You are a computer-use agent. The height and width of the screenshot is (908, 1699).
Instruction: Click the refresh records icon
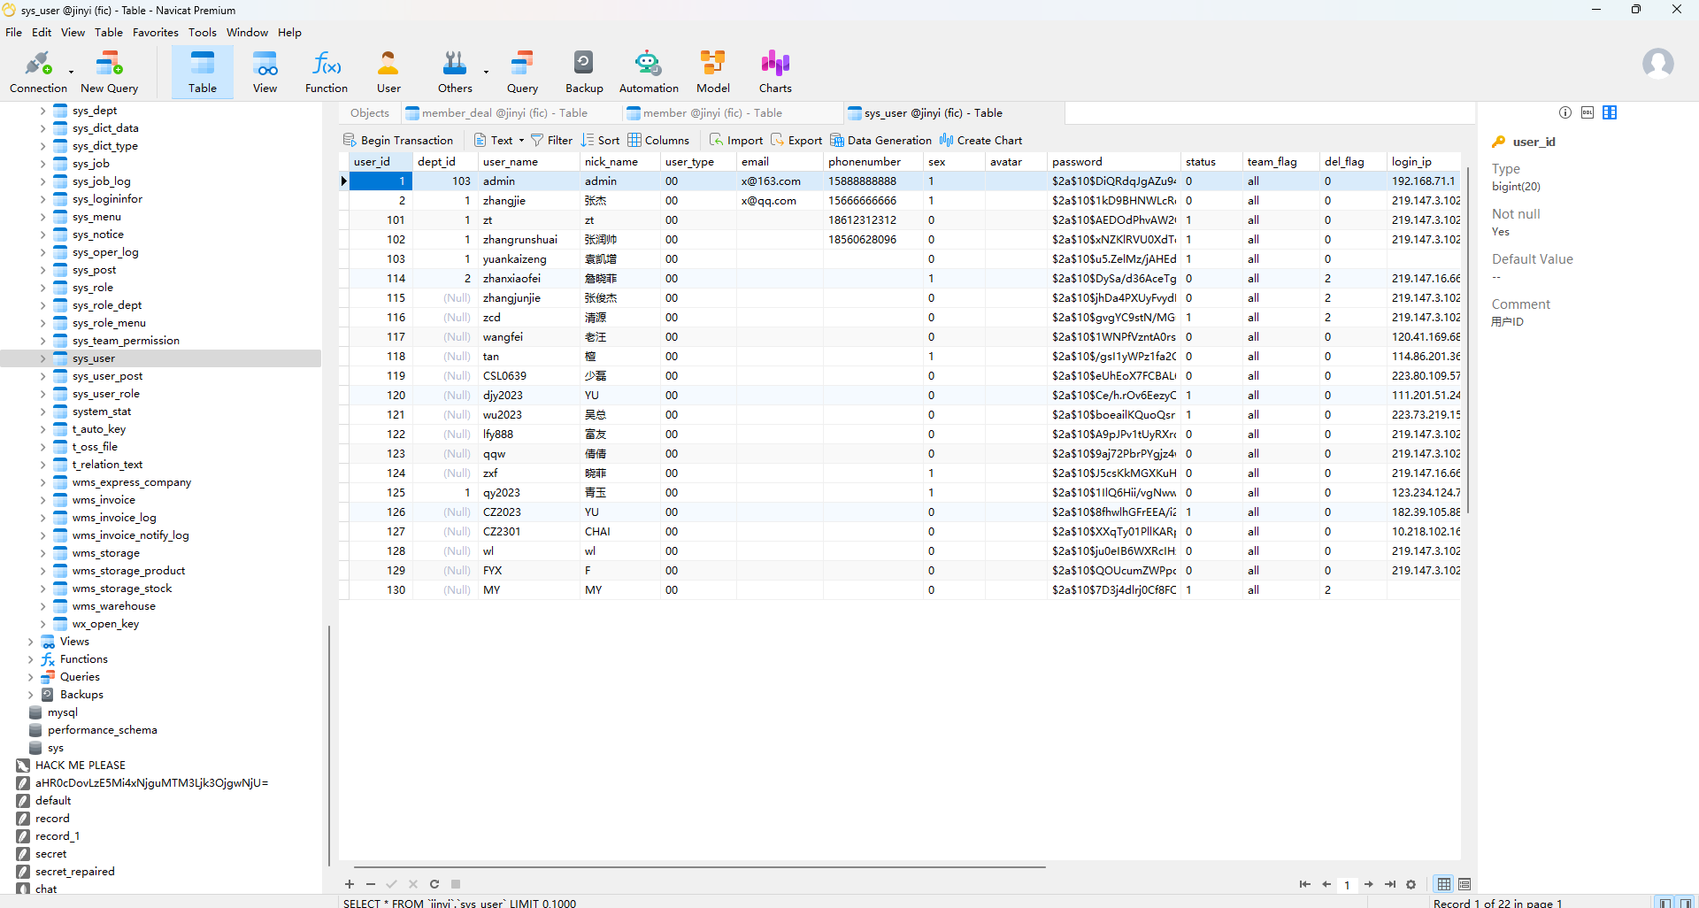434,884
